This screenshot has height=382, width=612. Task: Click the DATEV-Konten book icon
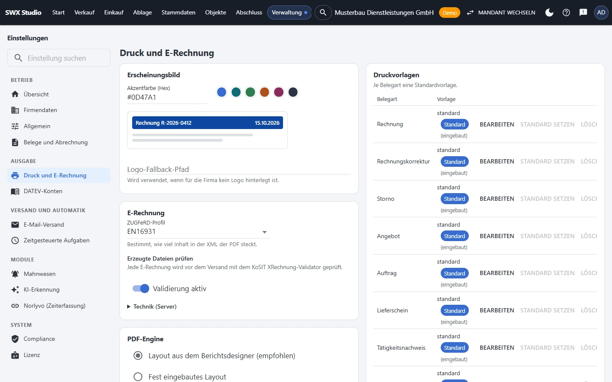coord(15,191)
